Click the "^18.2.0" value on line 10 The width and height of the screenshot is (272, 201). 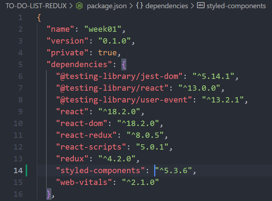click(x=138, y=124)
